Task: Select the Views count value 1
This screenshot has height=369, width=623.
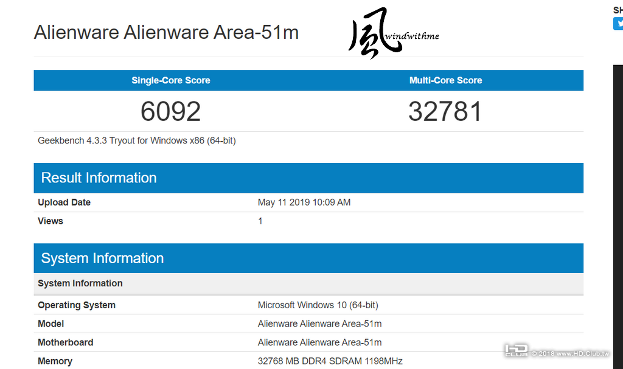Action: coord(260,221)
